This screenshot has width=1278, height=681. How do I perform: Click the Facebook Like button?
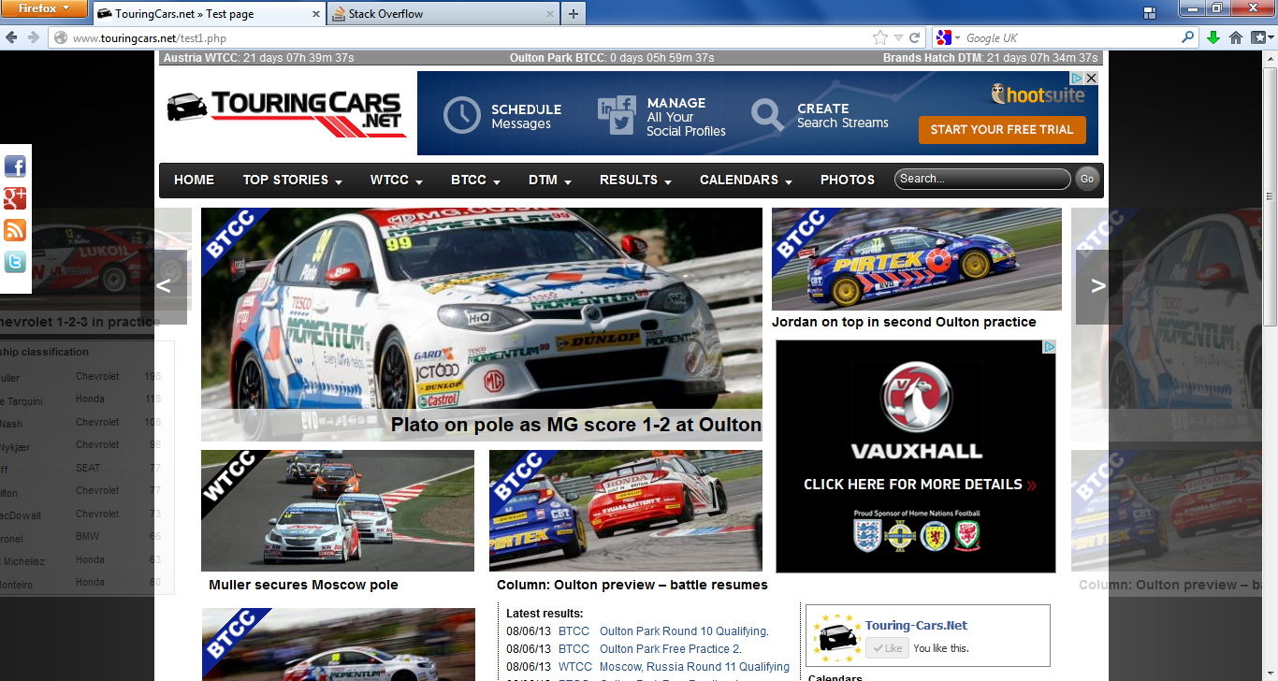[887, 648]
